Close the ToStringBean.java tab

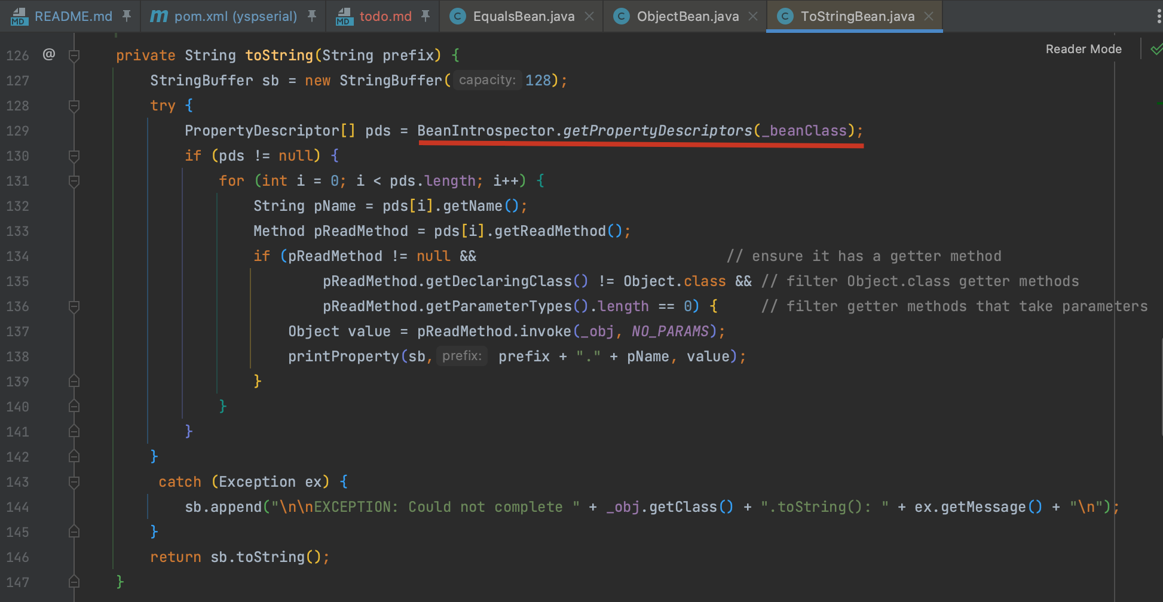click(x=929, y=16)
